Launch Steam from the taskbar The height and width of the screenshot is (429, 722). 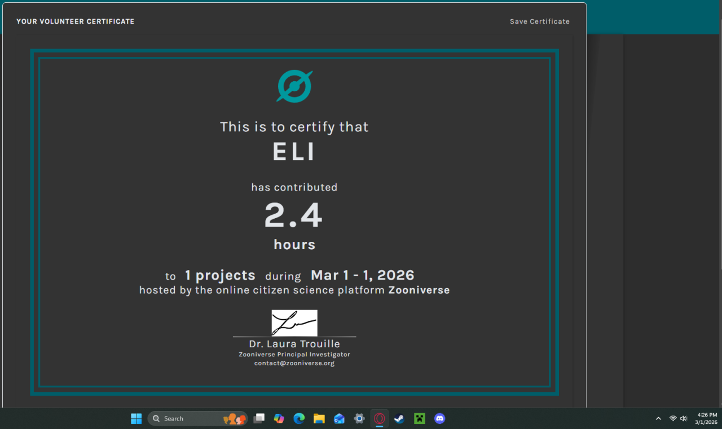(399, 418)
